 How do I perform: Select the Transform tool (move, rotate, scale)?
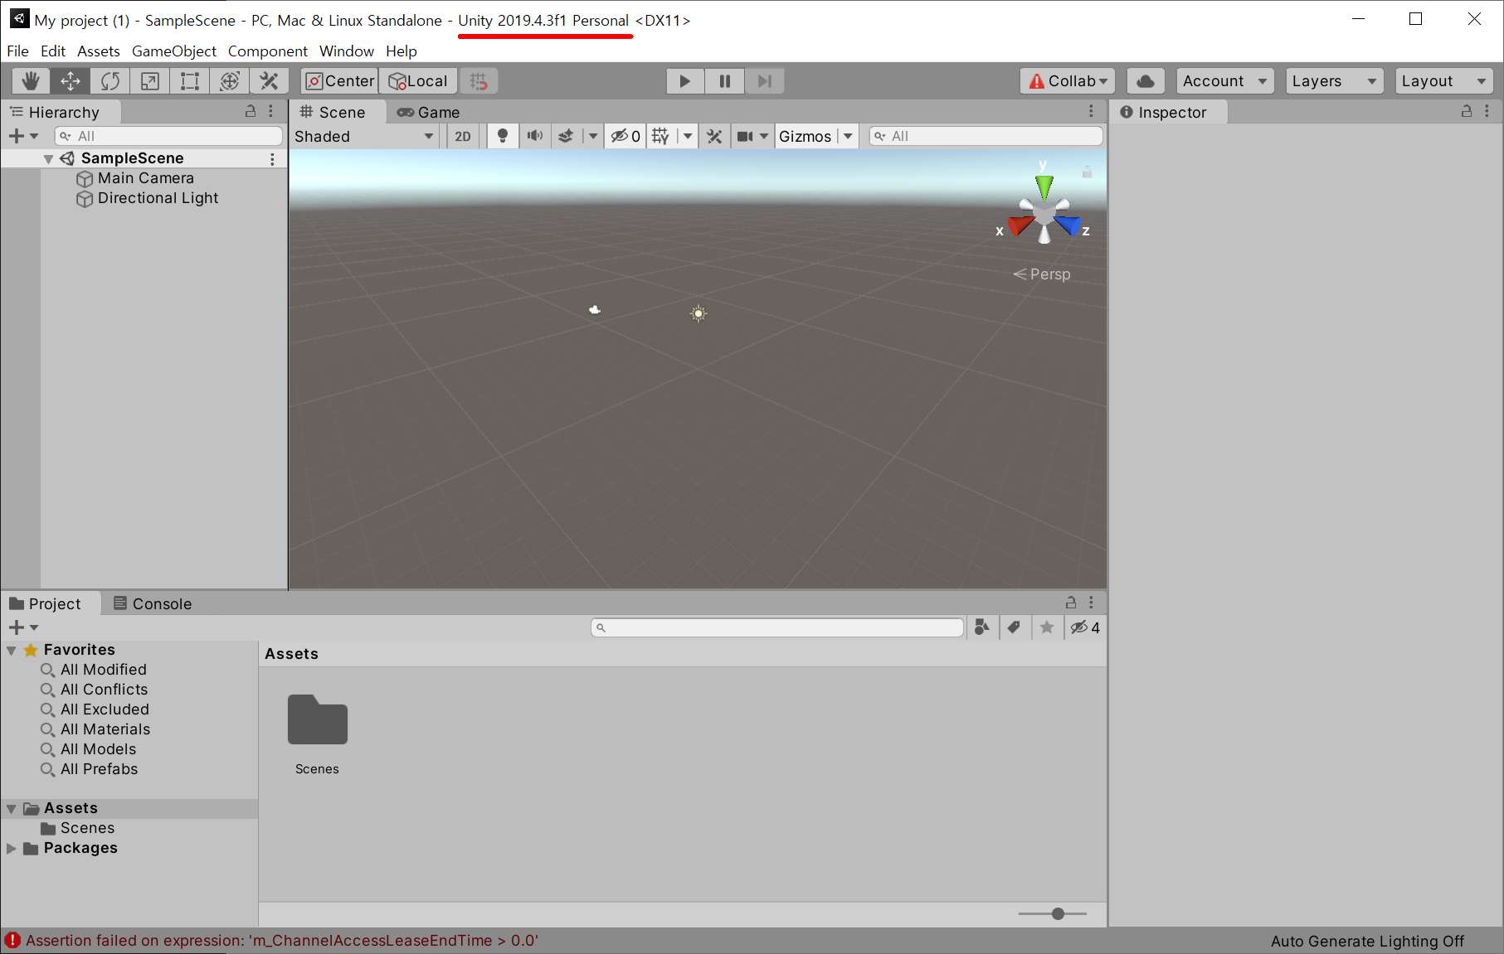click(230, 81)
